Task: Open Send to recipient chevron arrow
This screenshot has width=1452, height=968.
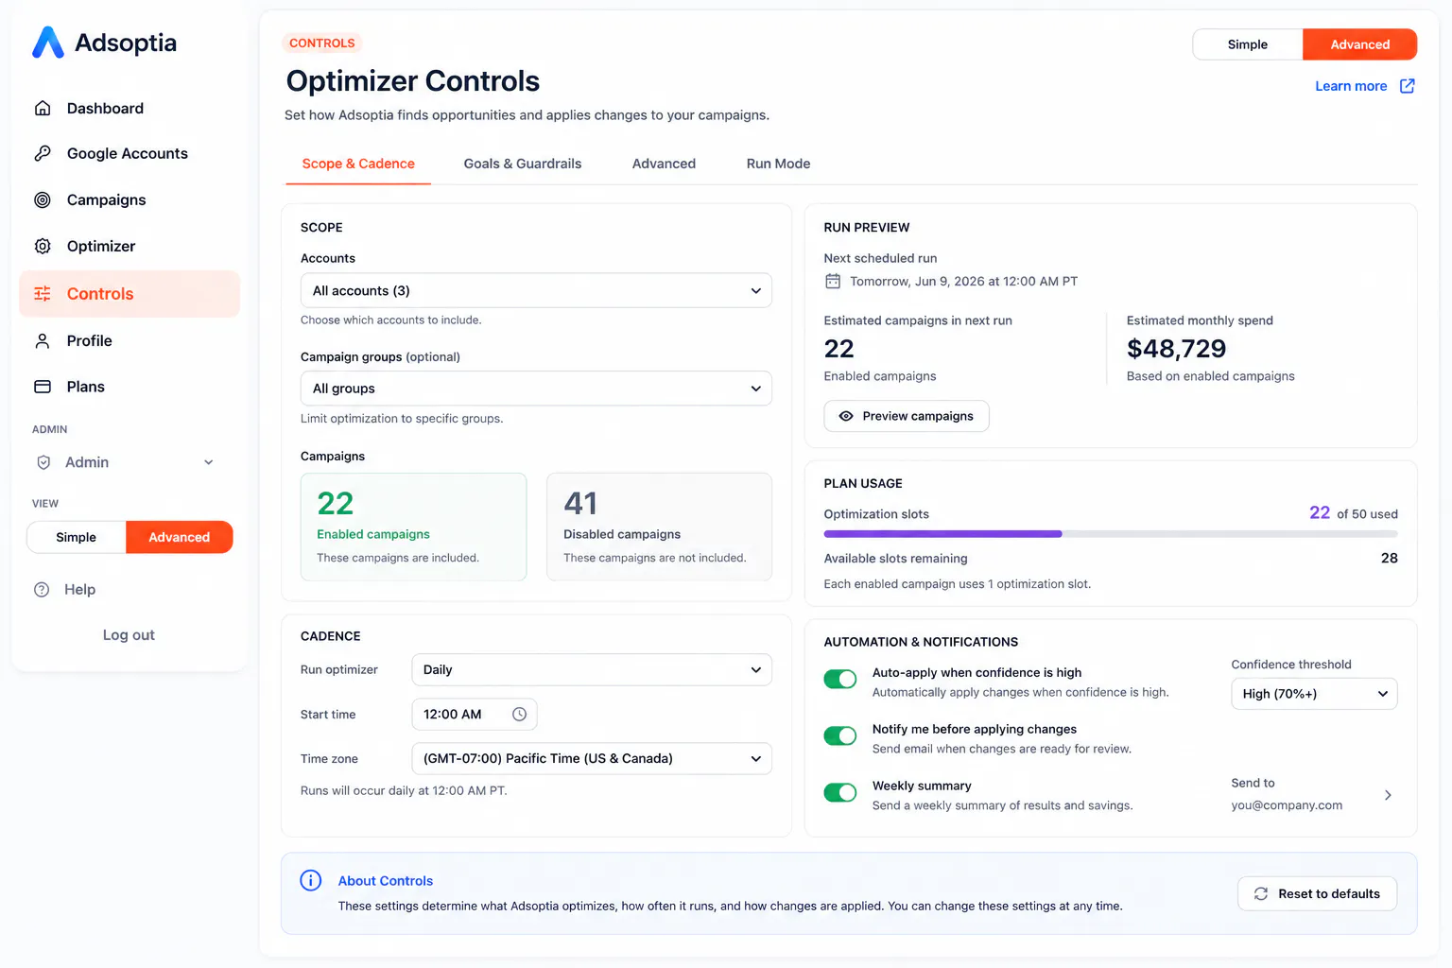Action: tap(1388, 795)
